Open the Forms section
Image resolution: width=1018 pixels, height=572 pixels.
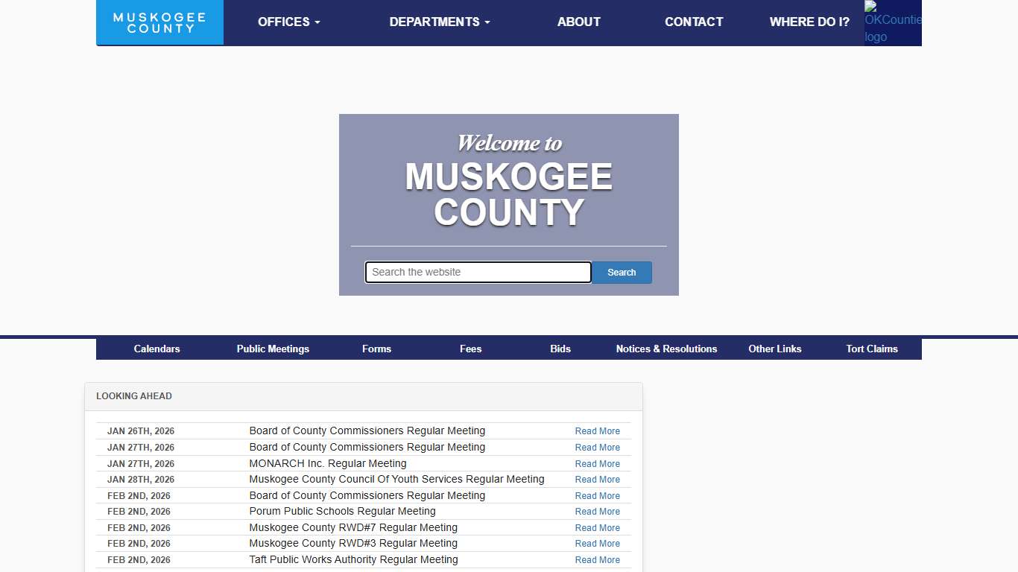click(x=376, y=349)
